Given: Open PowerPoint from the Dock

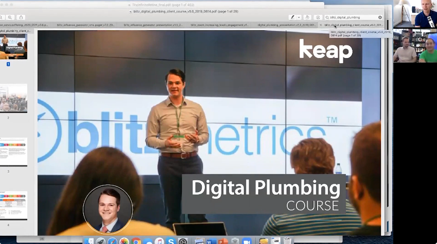Looking at the screenshot, I should [x=223, y=241].
